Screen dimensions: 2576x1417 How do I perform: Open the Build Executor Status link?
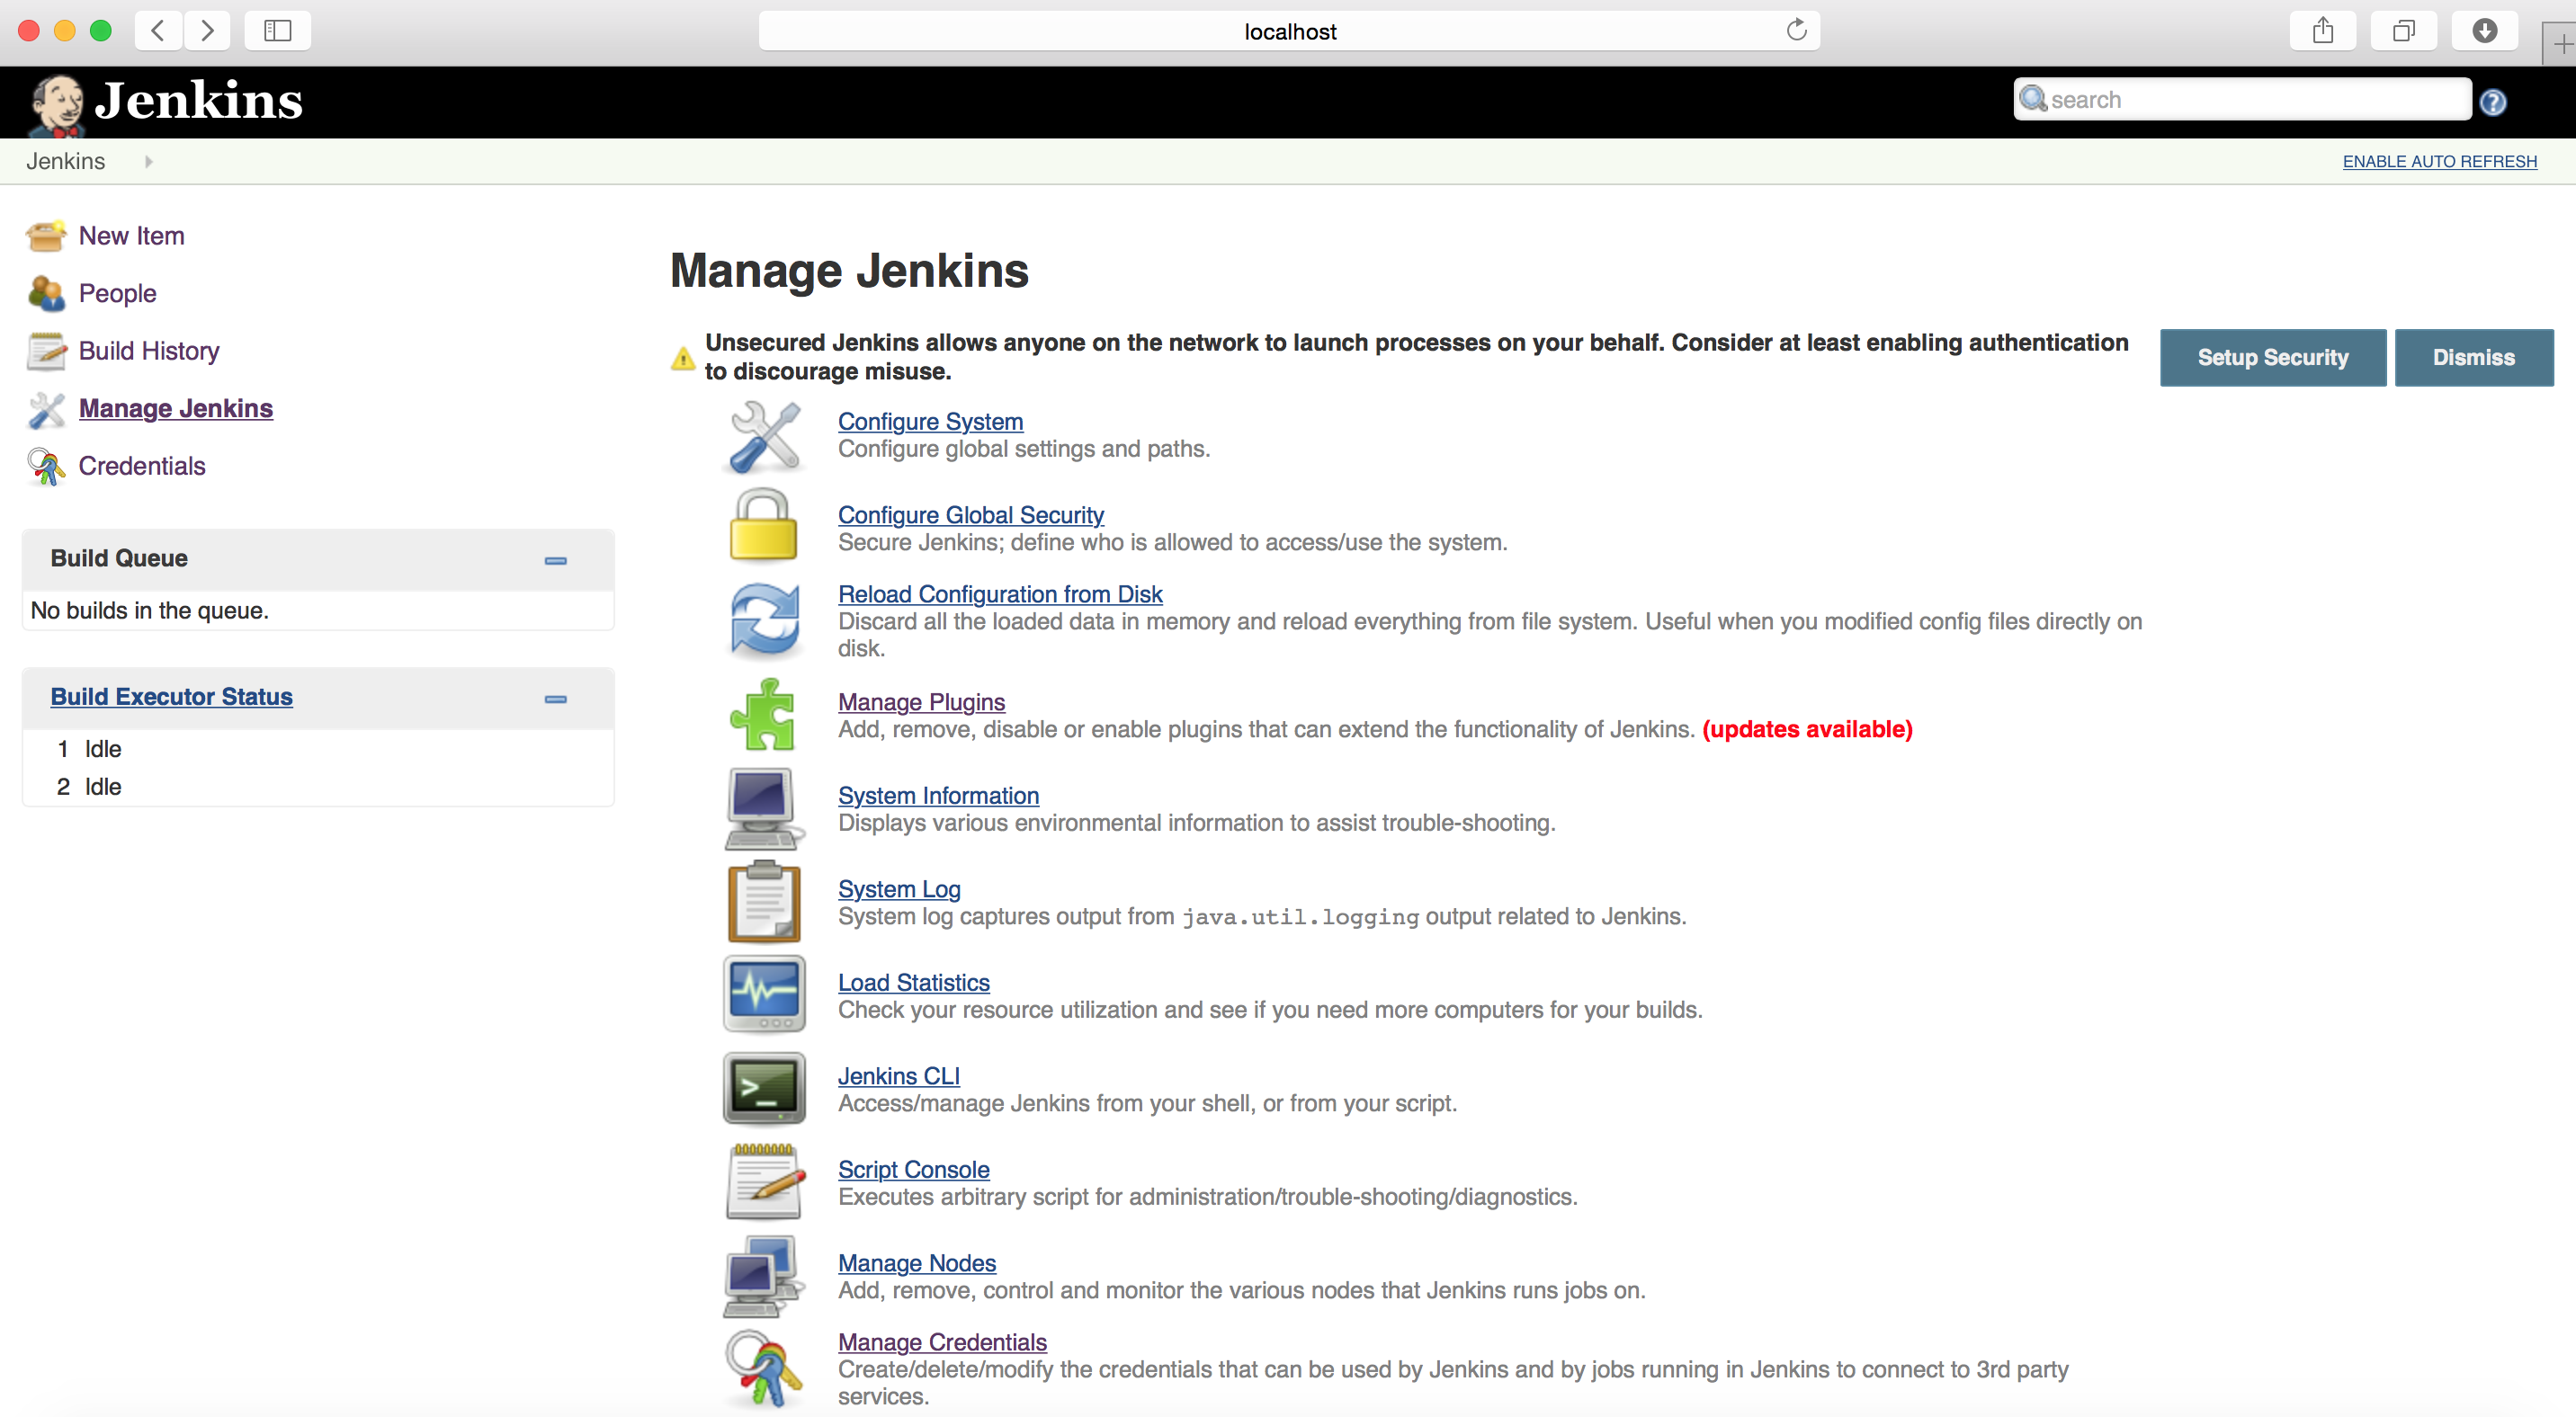click(x=172, y=697)
